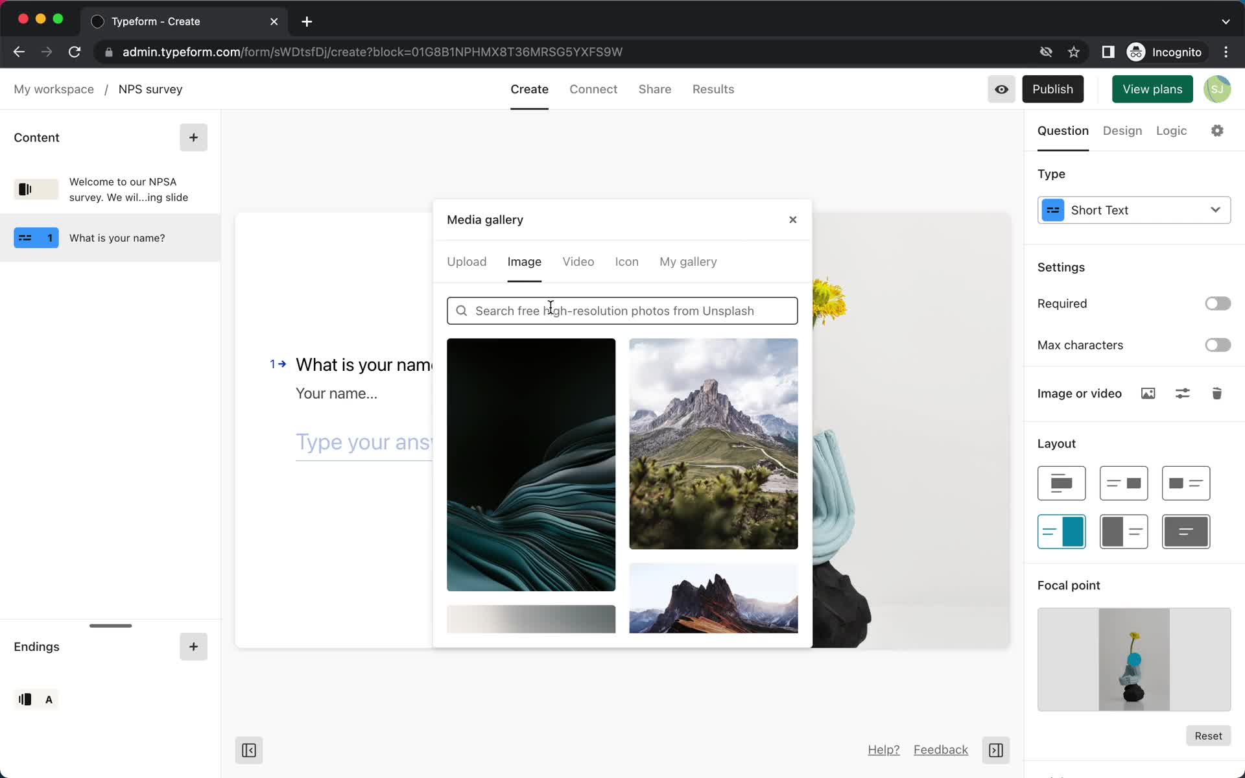Click the image resize/crop adjustment icon
The height and width of the screenshot is (778, 1245).
click(1183, 394)
